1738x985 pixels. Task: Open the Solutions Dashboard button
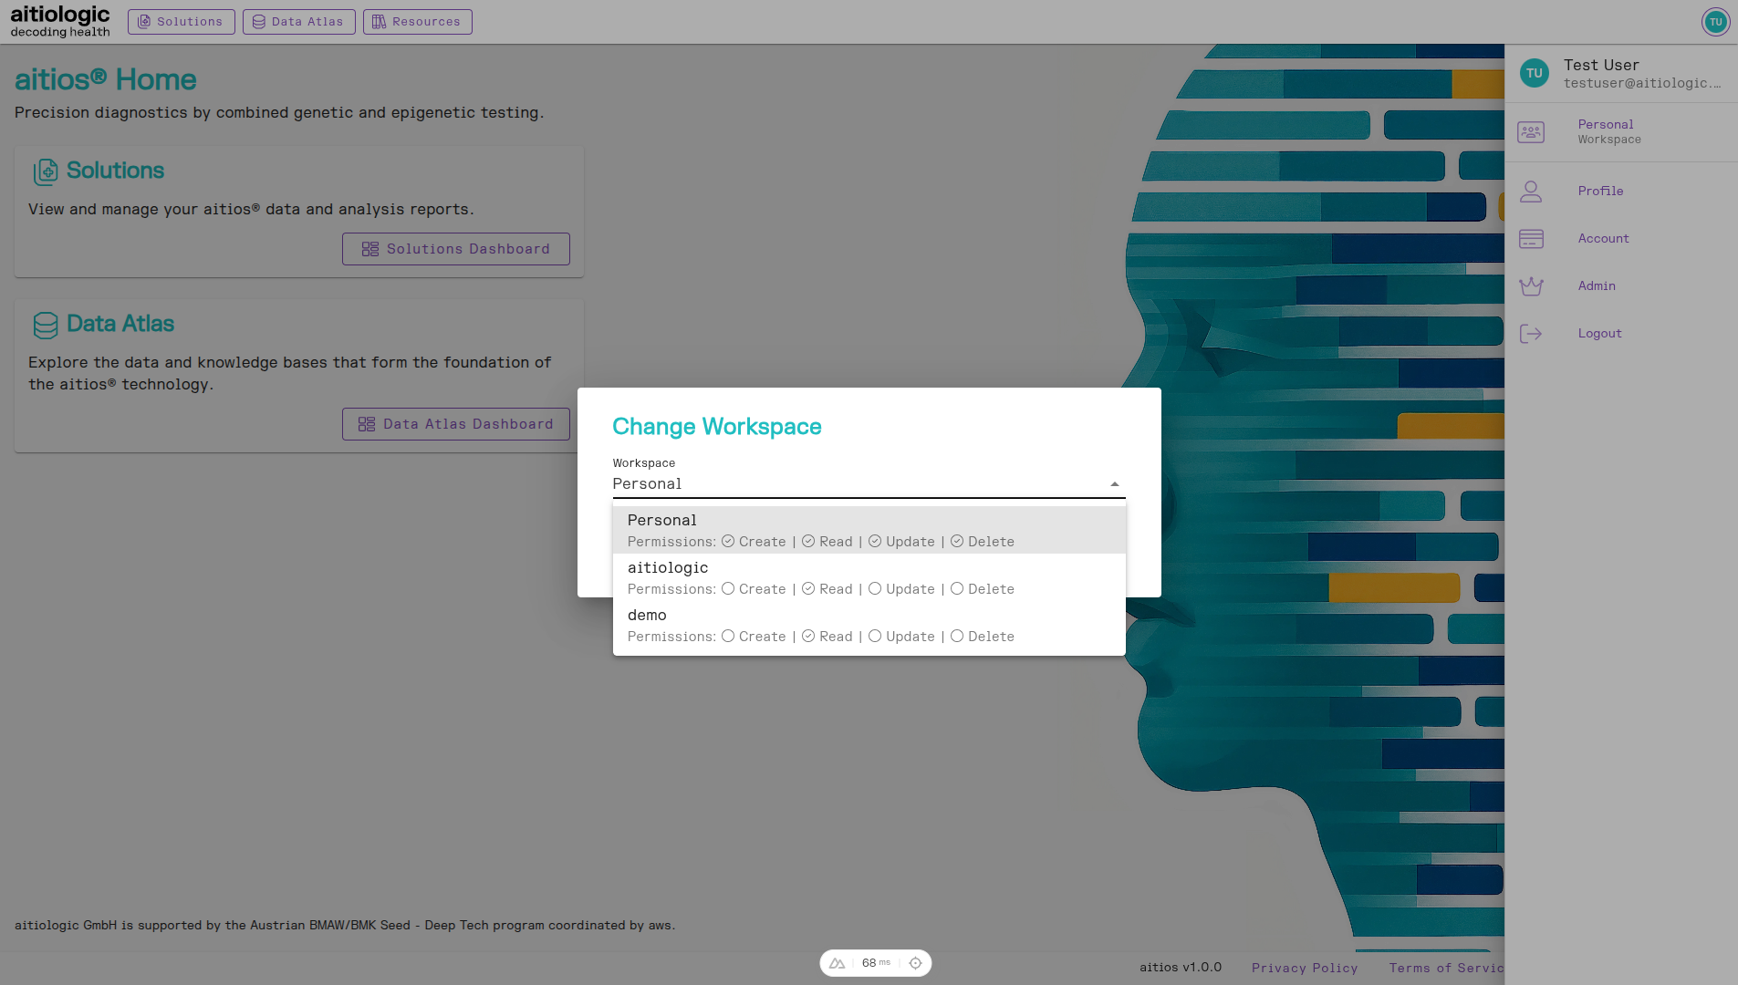[x=456, y=249]
